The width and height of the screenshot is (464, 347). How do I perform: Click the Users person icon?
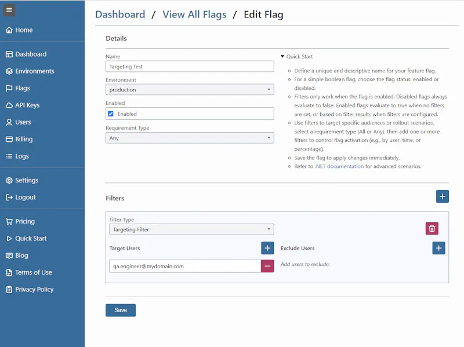9,122
